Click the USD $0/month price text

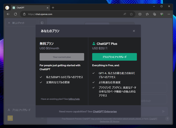tap(49, 48)
